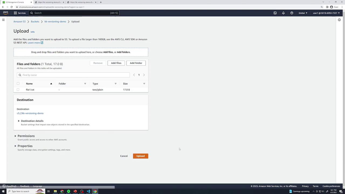Select all files checkbox in header
The width and height of the screenshot is (345, 194).
[18, 84]
